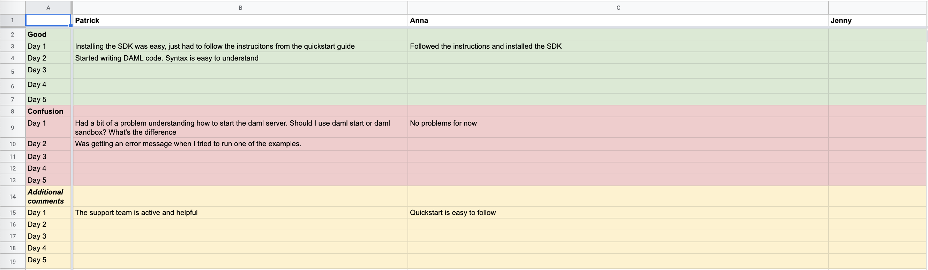Select the 'No problems for now' cell

point(618,127)
